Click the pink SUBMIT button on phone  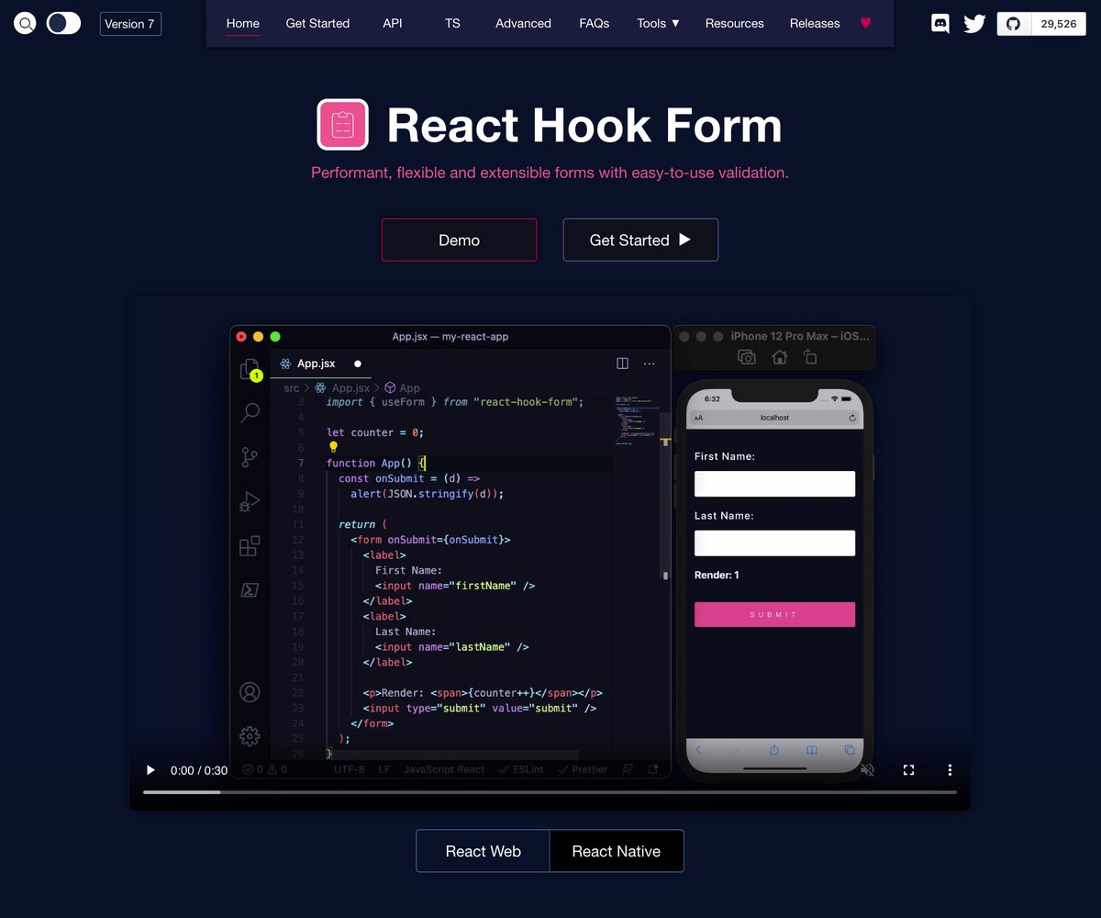click(x=774, y=615)
